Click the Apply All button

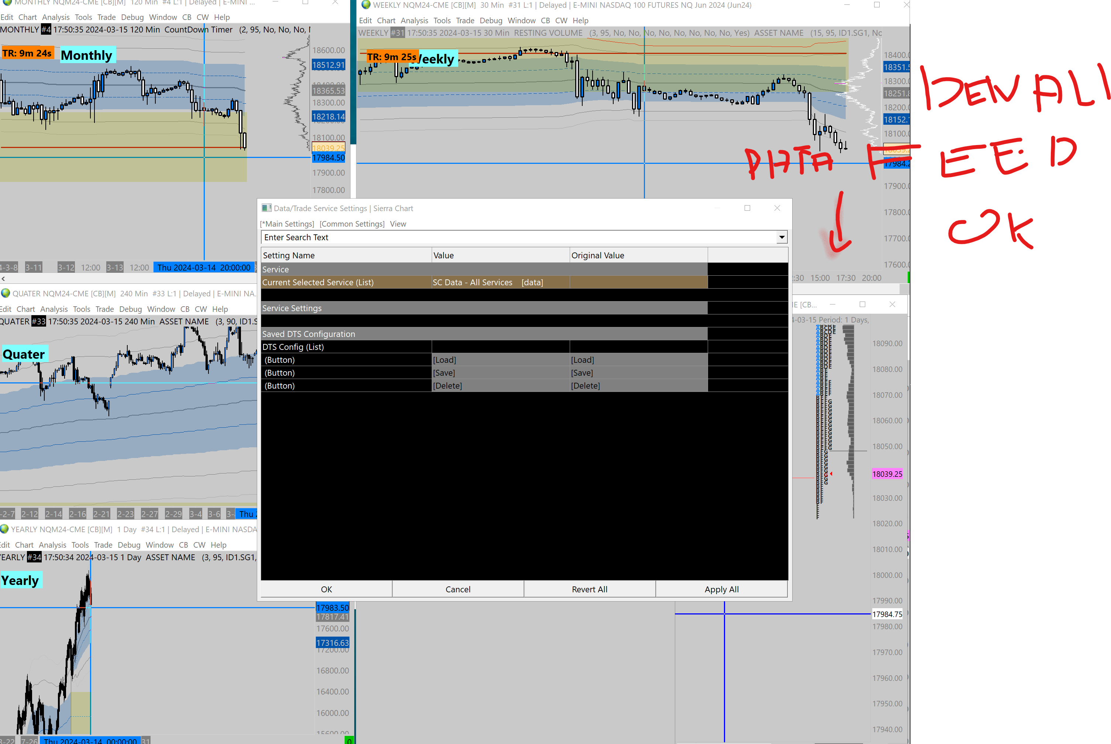721,589
